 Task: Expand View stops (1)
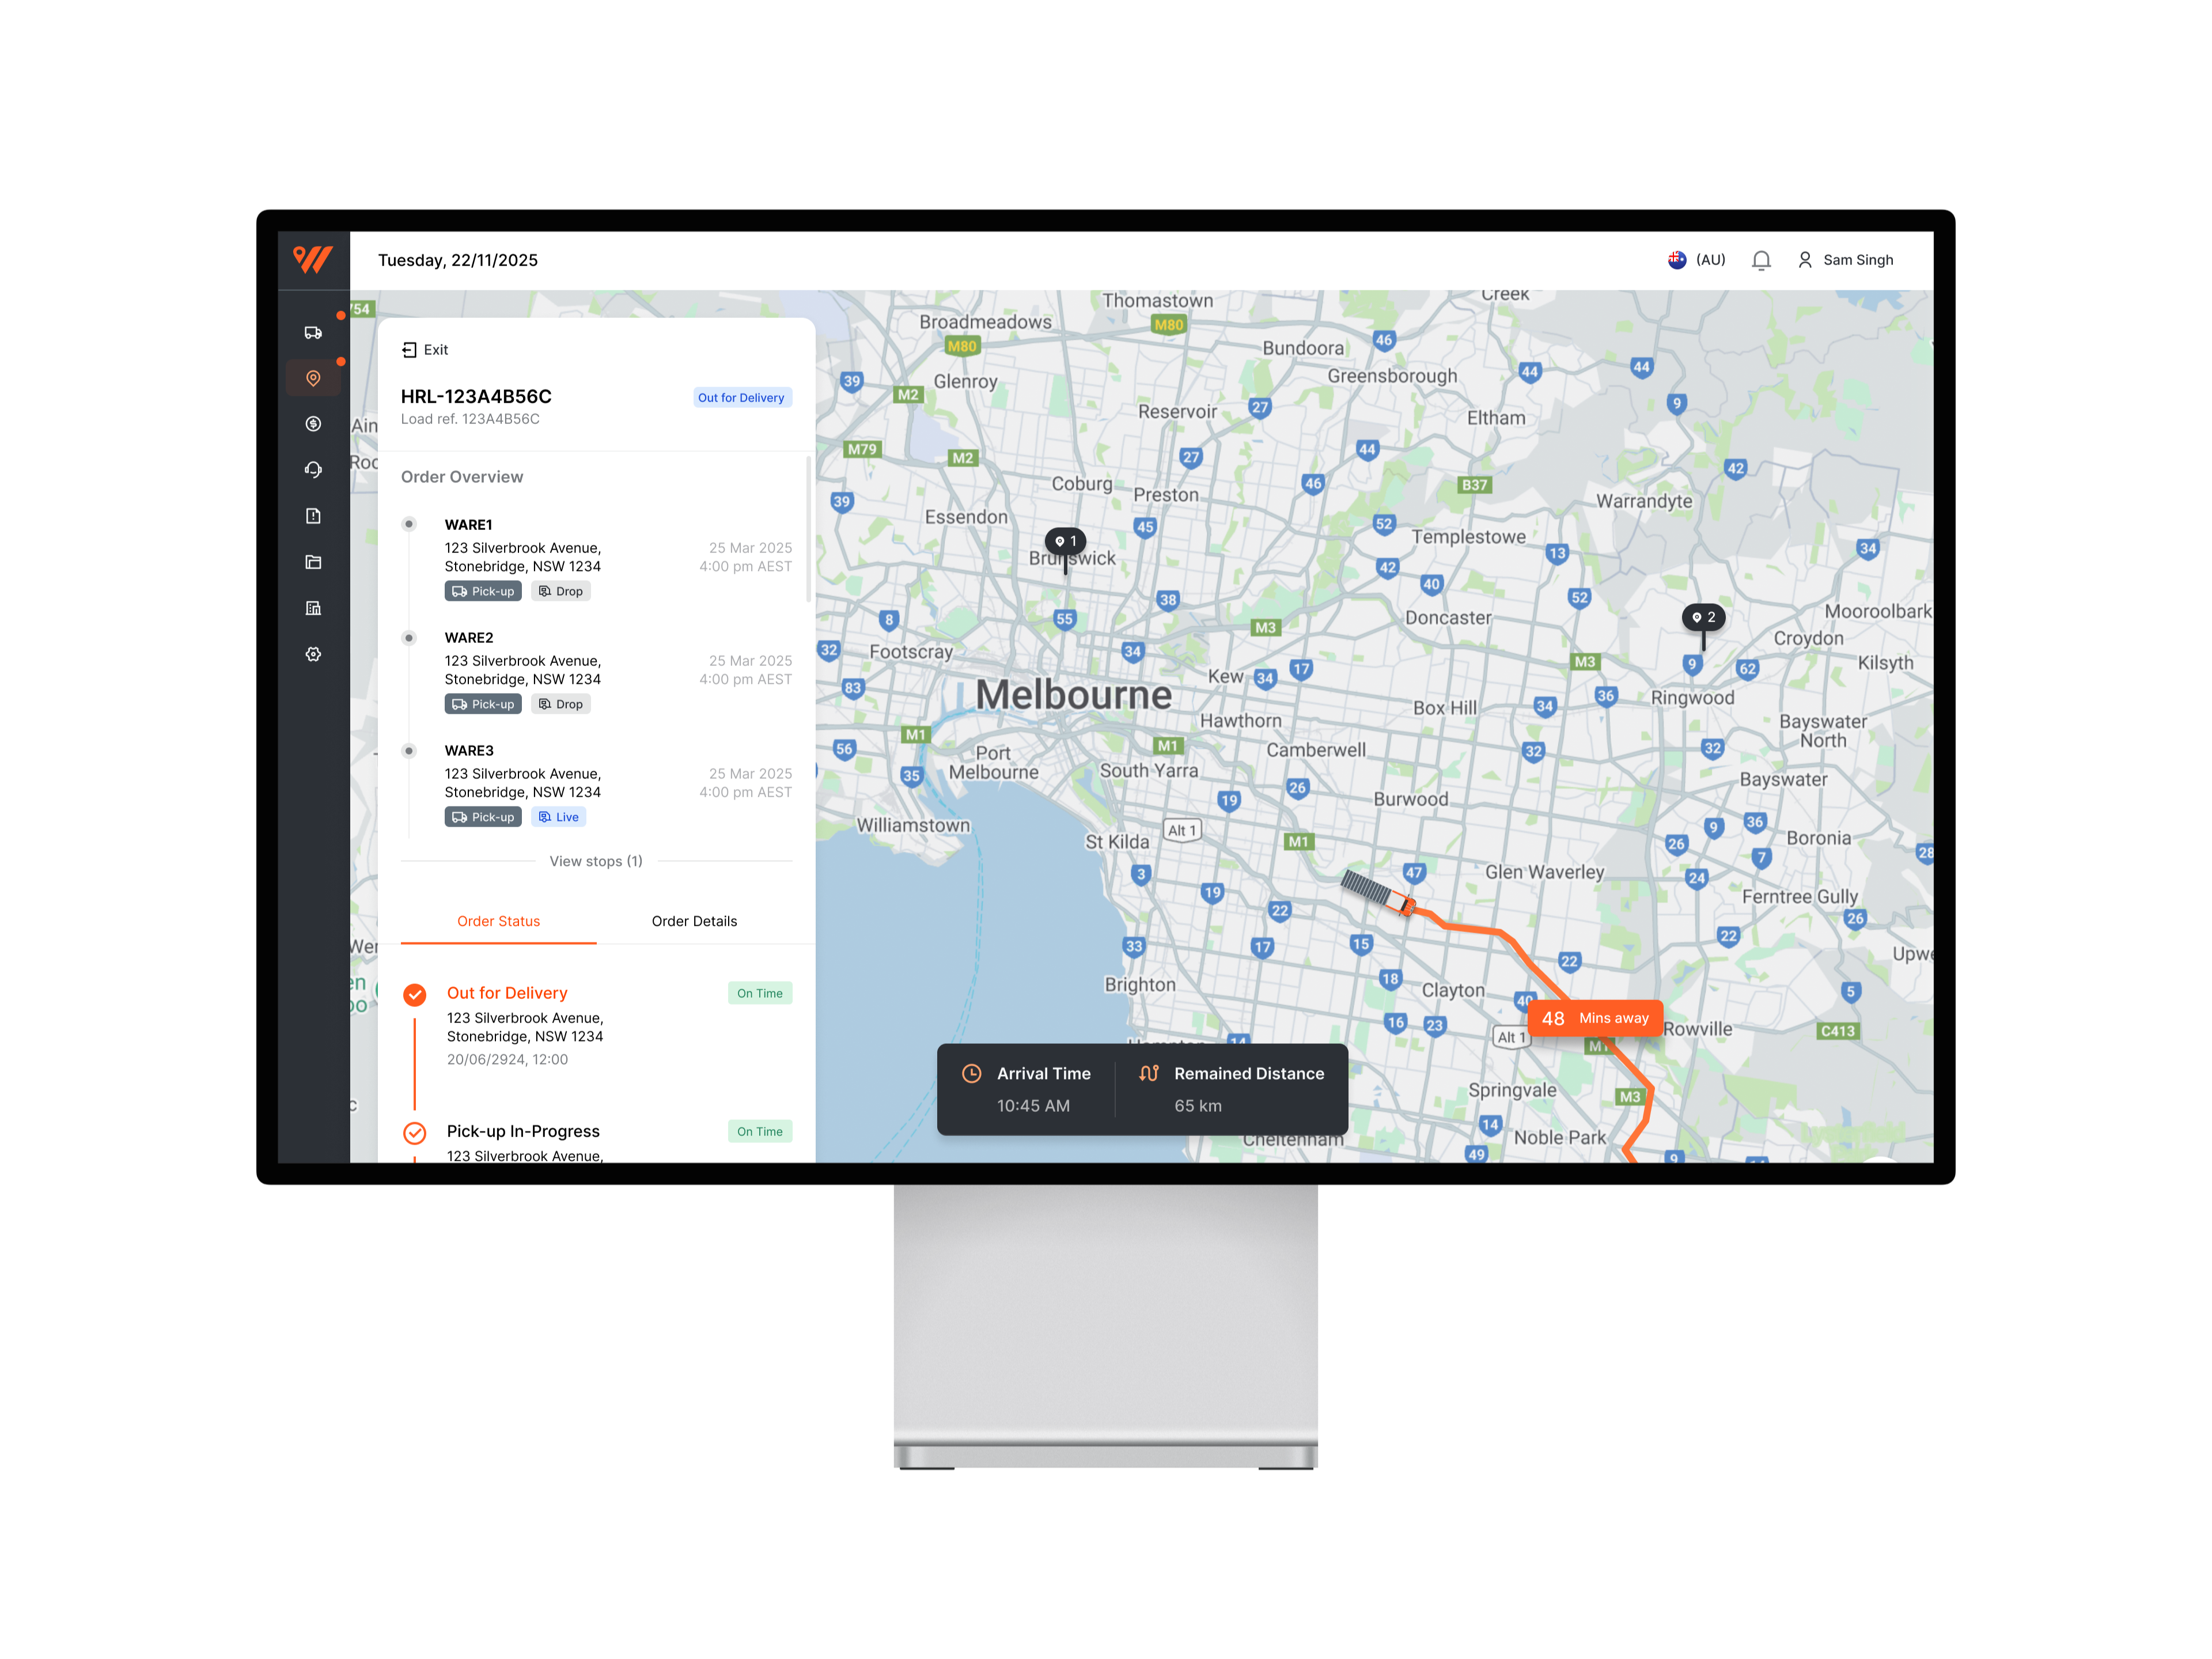click(596, 861)
